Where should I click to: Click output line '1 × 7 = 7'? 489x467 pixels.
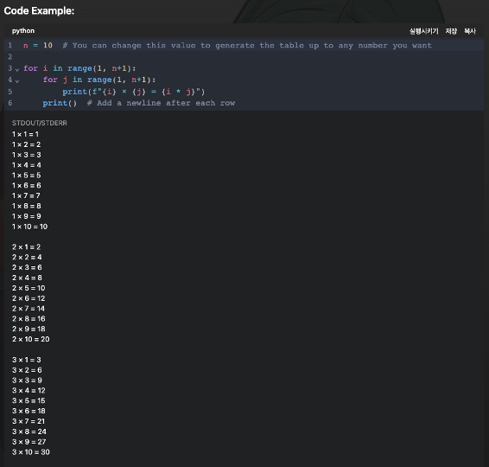pyautogui.click(x=26, y=195)
